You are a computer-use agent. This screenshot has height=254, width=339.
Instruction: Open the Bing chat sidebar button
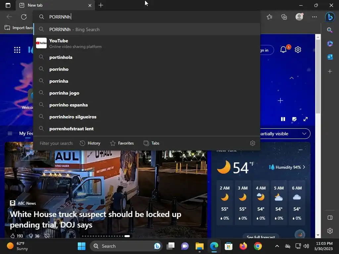tap(330, 17)
